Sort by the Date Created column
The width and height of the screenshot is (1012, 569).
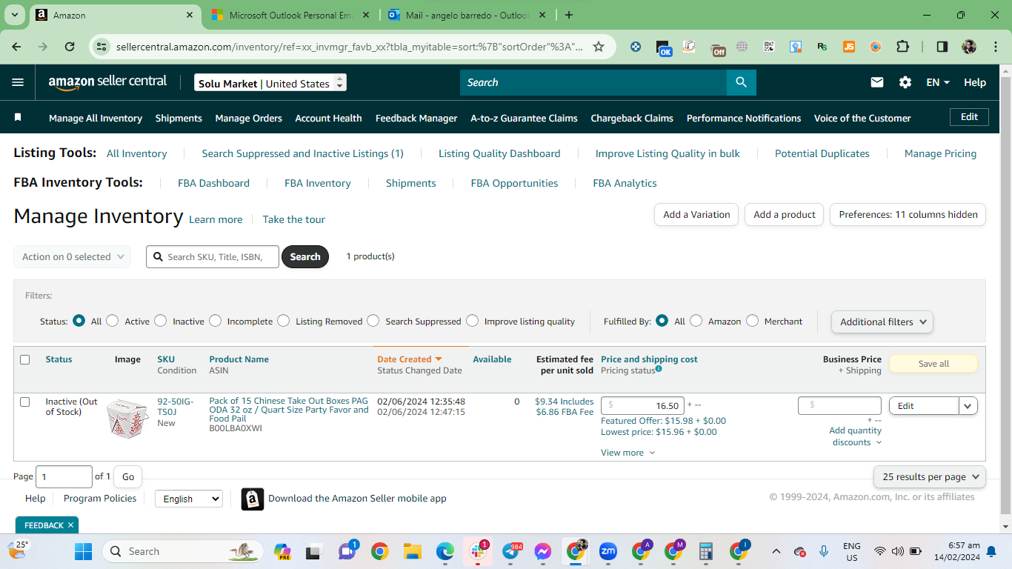pos(409,359)
